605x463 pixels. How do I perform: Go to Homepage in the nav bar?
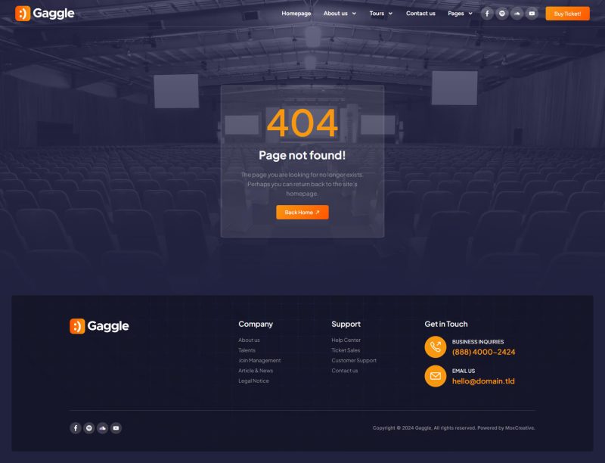click(296, 14)
